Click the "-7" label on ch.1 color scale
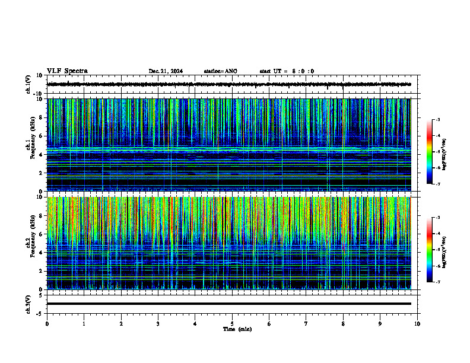The image size is (470, 363). point(437,184)
